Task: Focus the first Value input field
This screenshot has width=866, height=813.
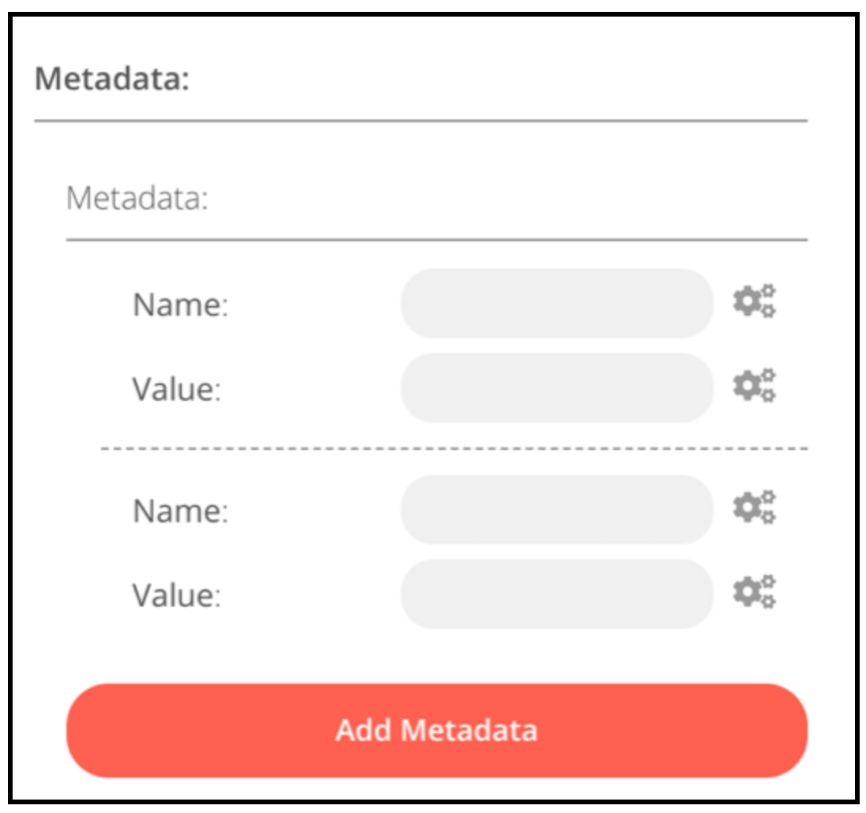Action: 556,388
